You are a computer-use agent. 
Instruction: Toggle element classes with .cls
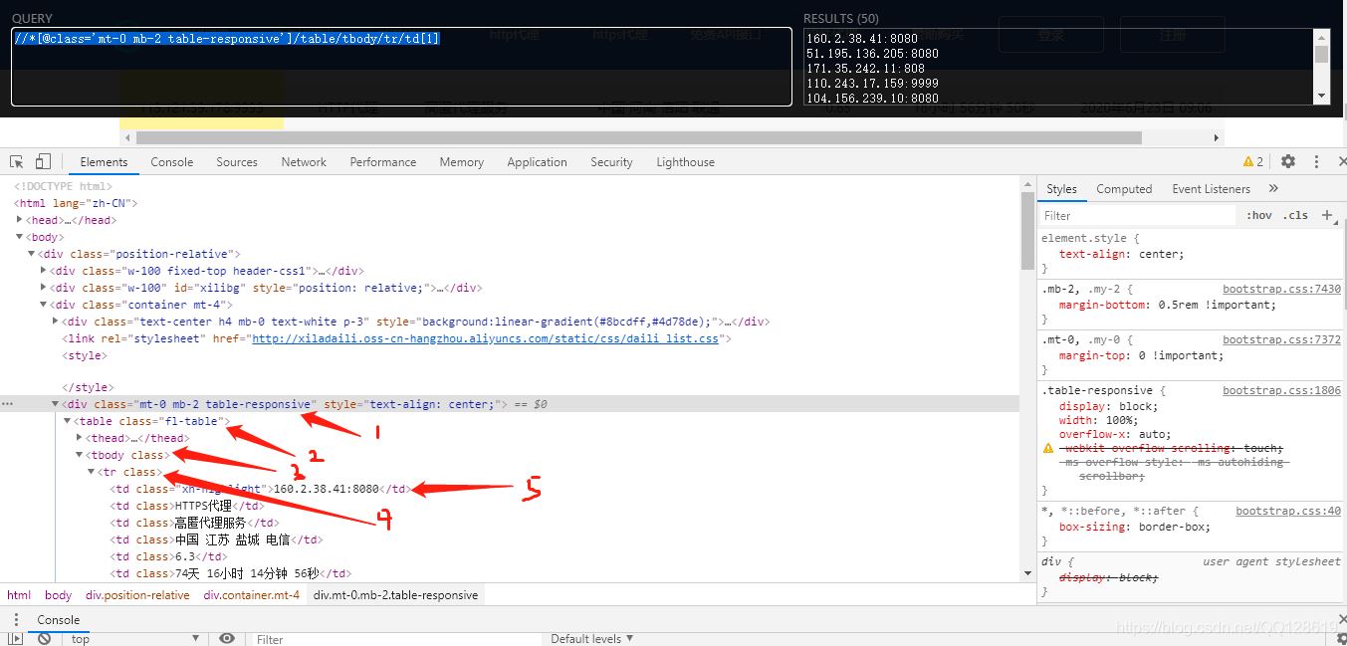pos(1295,214)
